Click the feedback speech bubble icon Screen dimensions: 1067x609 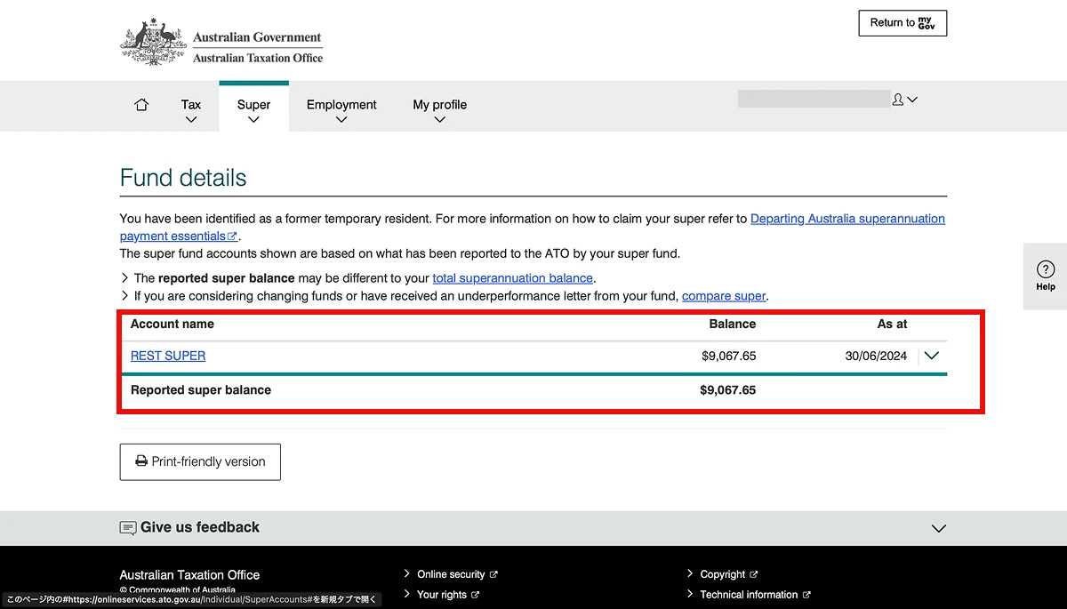coord(128,528)
